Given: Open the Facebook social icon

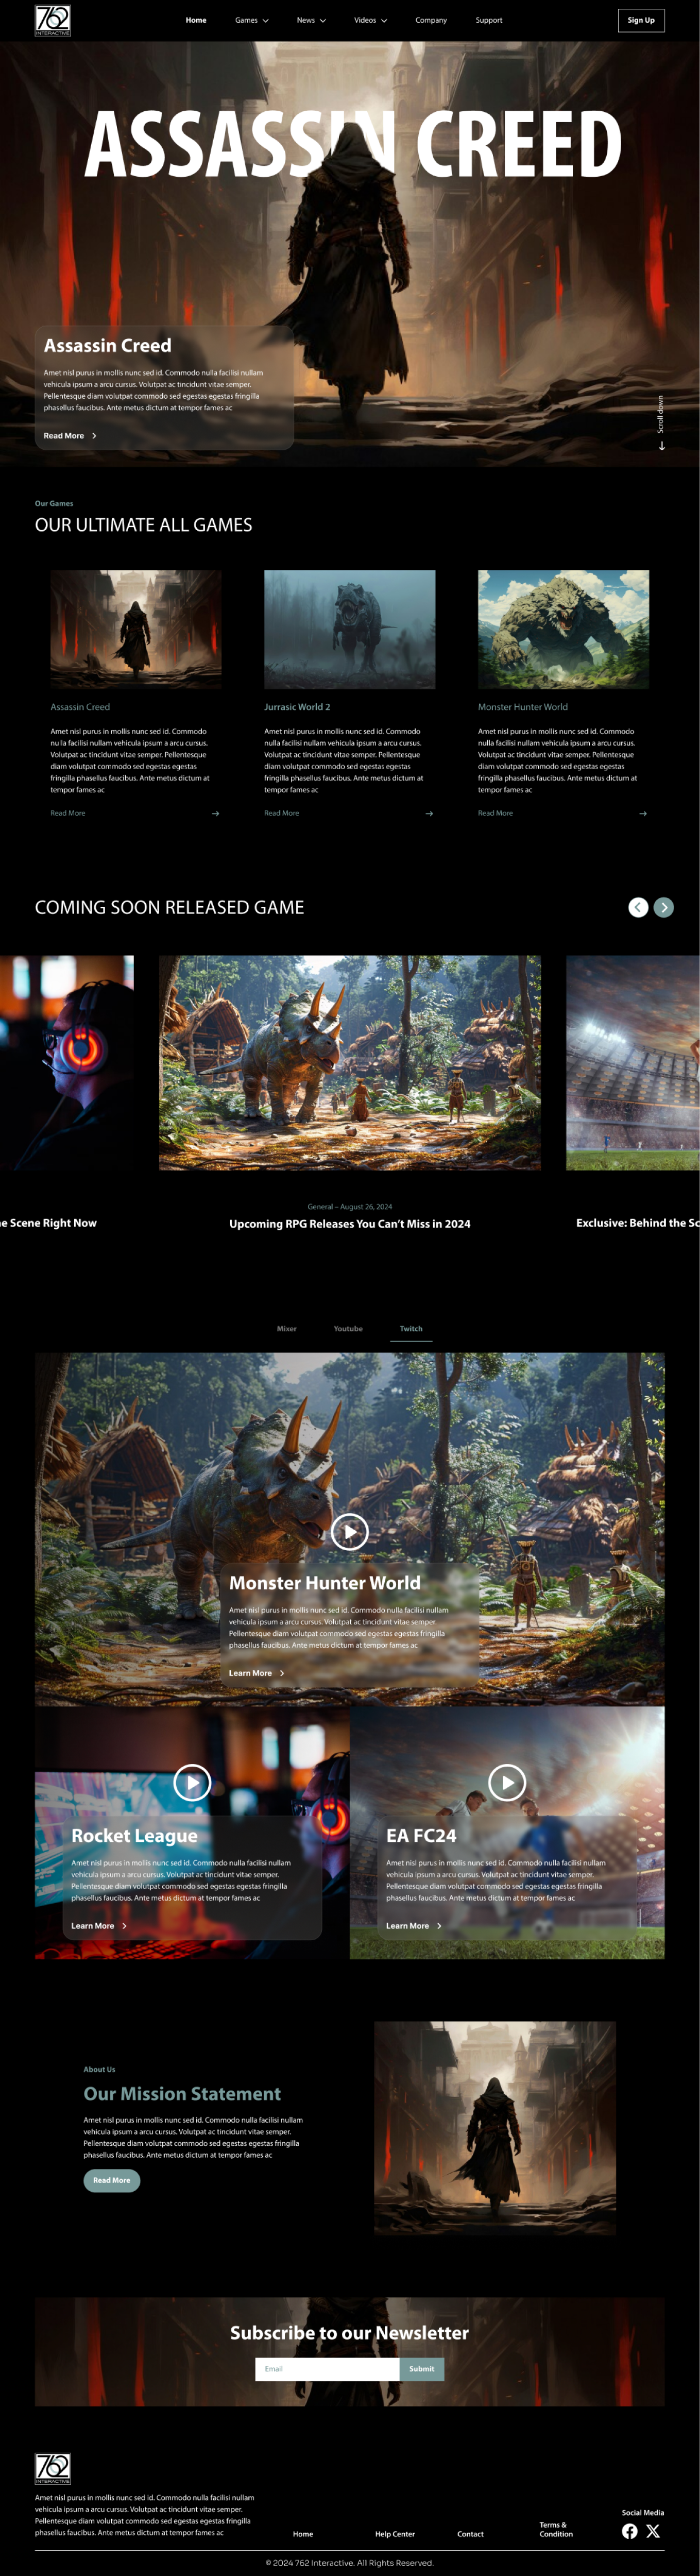Looking at the screenshot, I should pyautogui.click(x=630, y=2531).
